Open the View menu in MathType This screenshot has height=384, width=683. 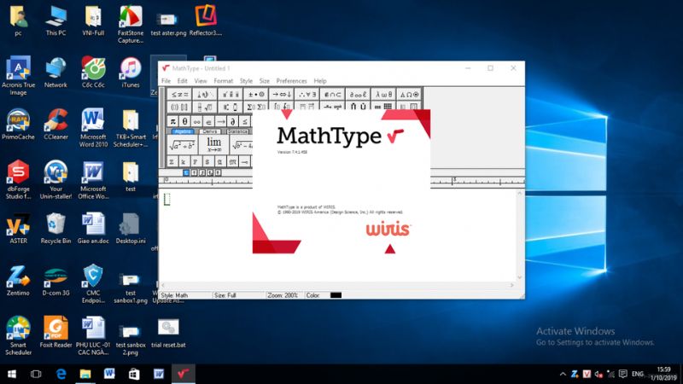pos(201,81)
